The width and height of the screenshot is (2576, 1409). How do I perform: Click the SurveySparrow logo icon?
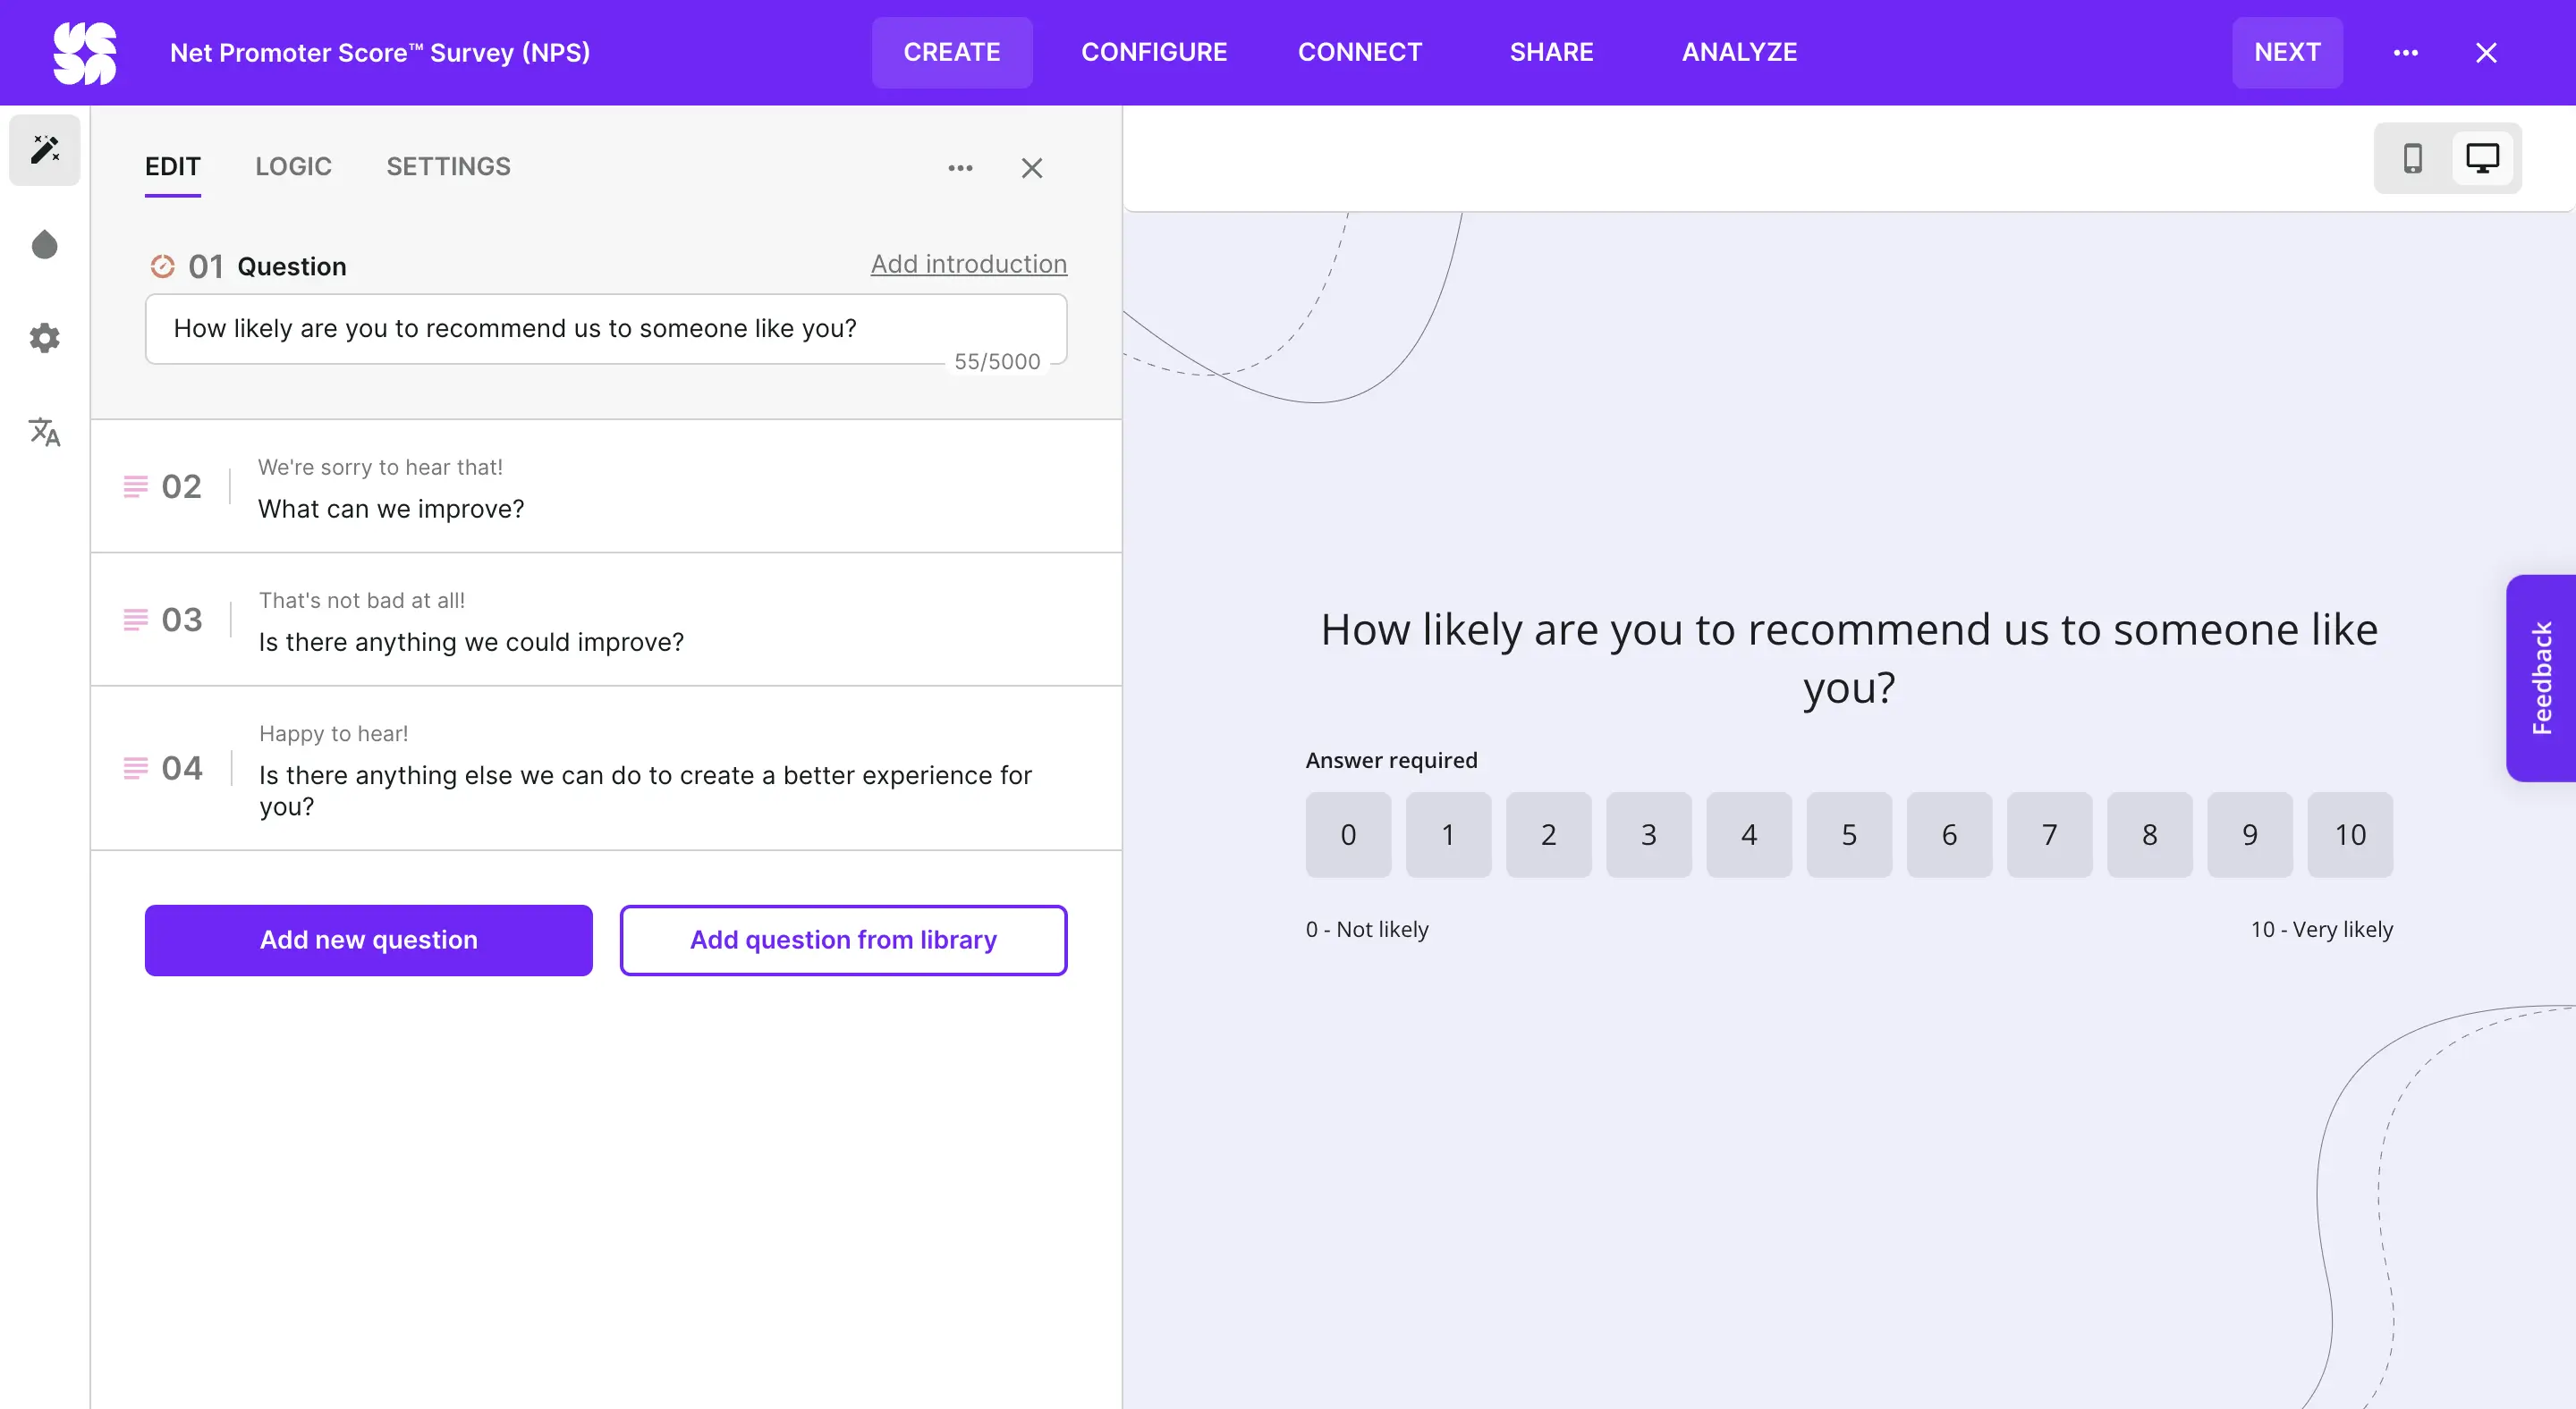pos(84,53)
